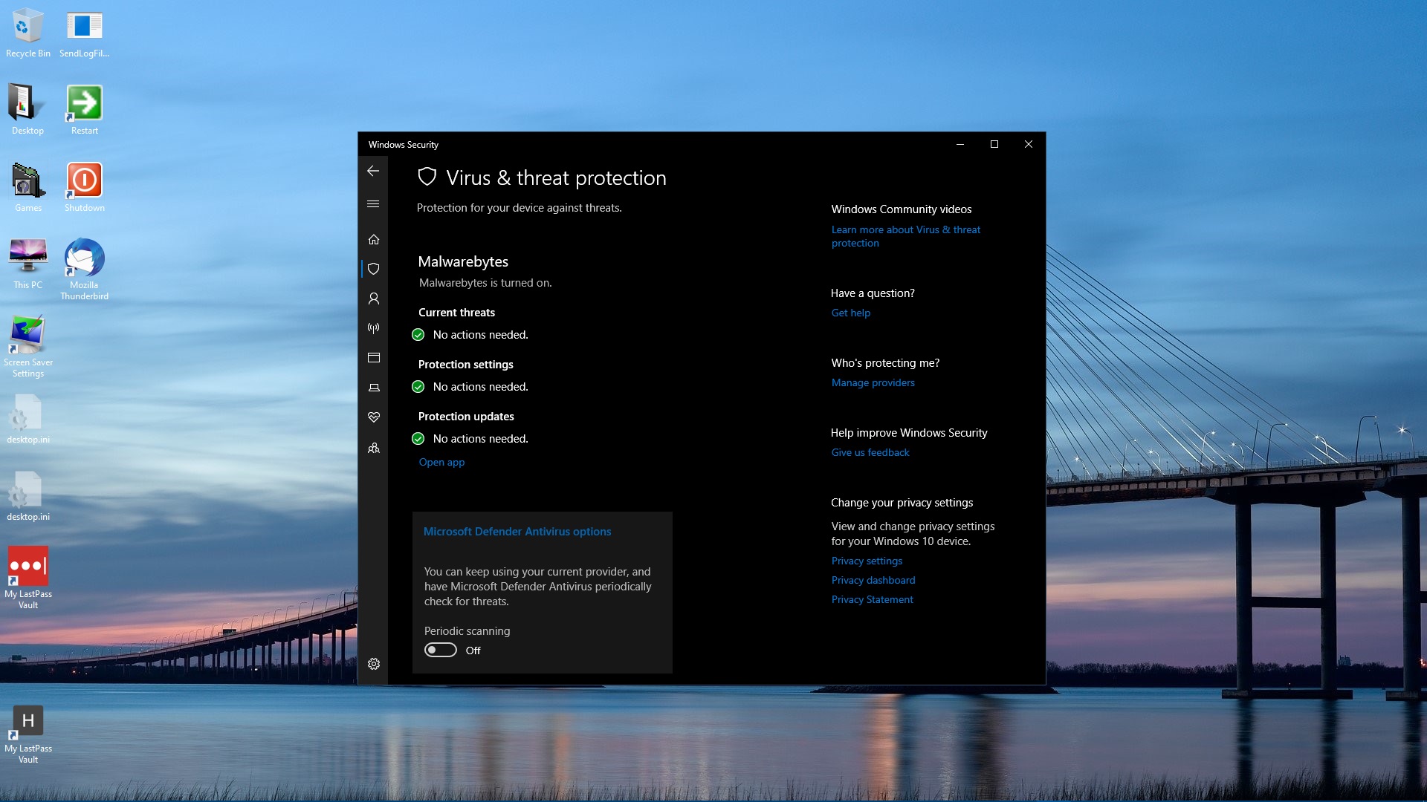The height and width of the screenshot is (802, 1427).
Task: Go back using the back arrow
Action: click(x=373, y=171)
